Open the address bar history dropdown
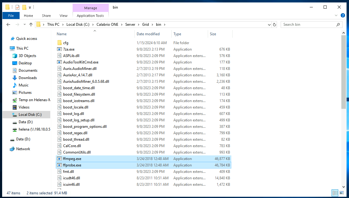The height and width of the screenshot is (198, 349). [x=269, y=25]
